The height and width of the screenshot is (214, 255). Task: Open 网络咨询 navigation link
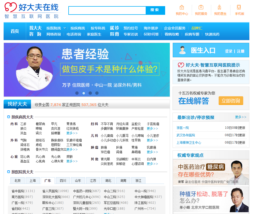54,34
